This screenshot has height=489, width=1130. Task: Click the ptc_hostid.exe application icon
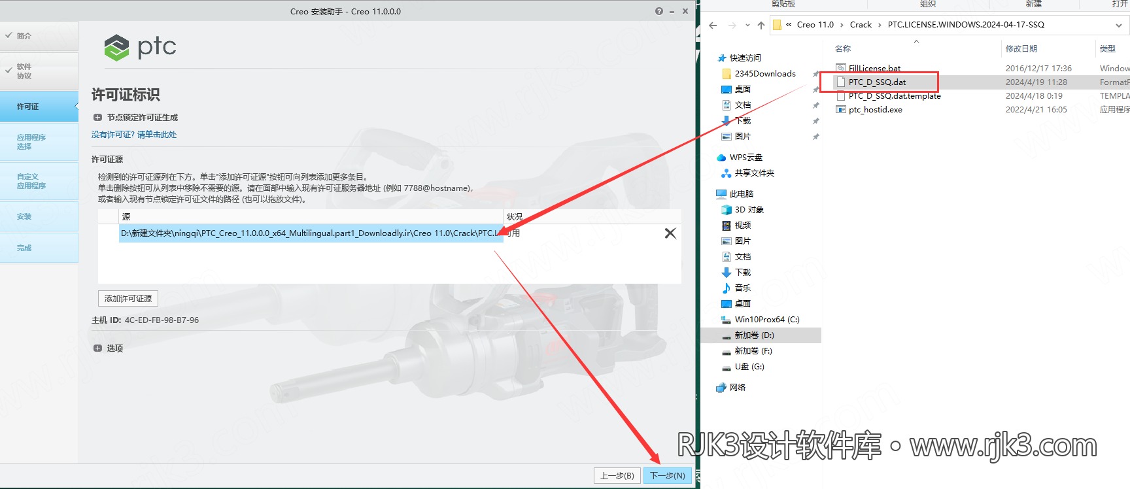coord(841,109)
